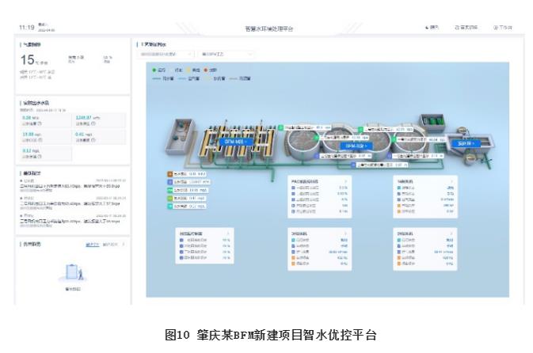Click the middle view-switch icon in header

point(458,28)
